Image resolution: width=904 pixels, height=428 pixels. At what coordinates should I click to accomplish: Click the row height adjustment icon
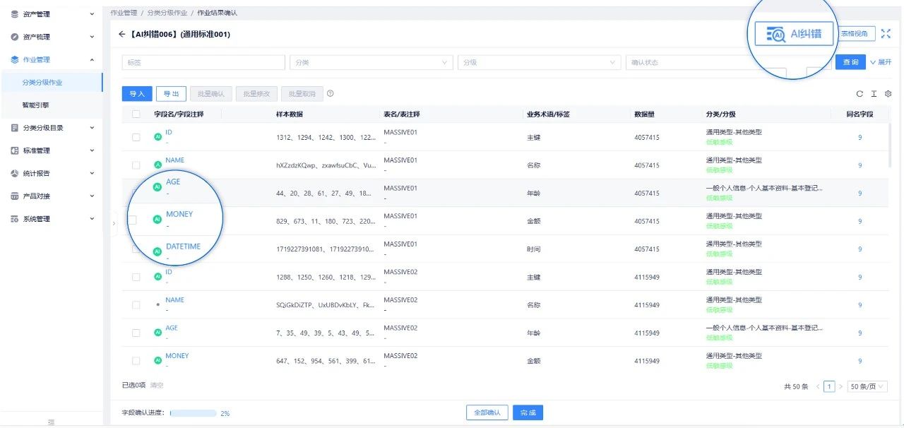point(874,94)
